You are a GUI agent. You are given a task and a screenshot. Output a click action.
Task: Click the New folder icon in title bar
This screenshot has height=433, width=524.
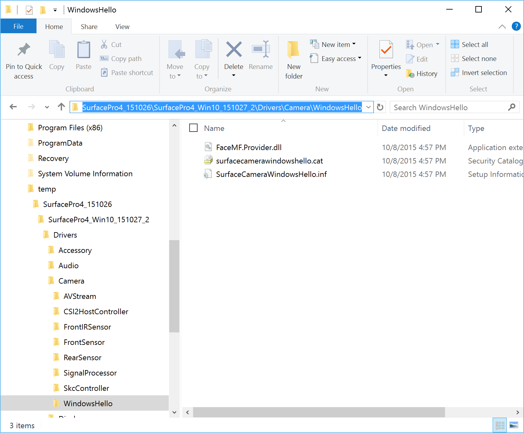[x=43, y=10]
